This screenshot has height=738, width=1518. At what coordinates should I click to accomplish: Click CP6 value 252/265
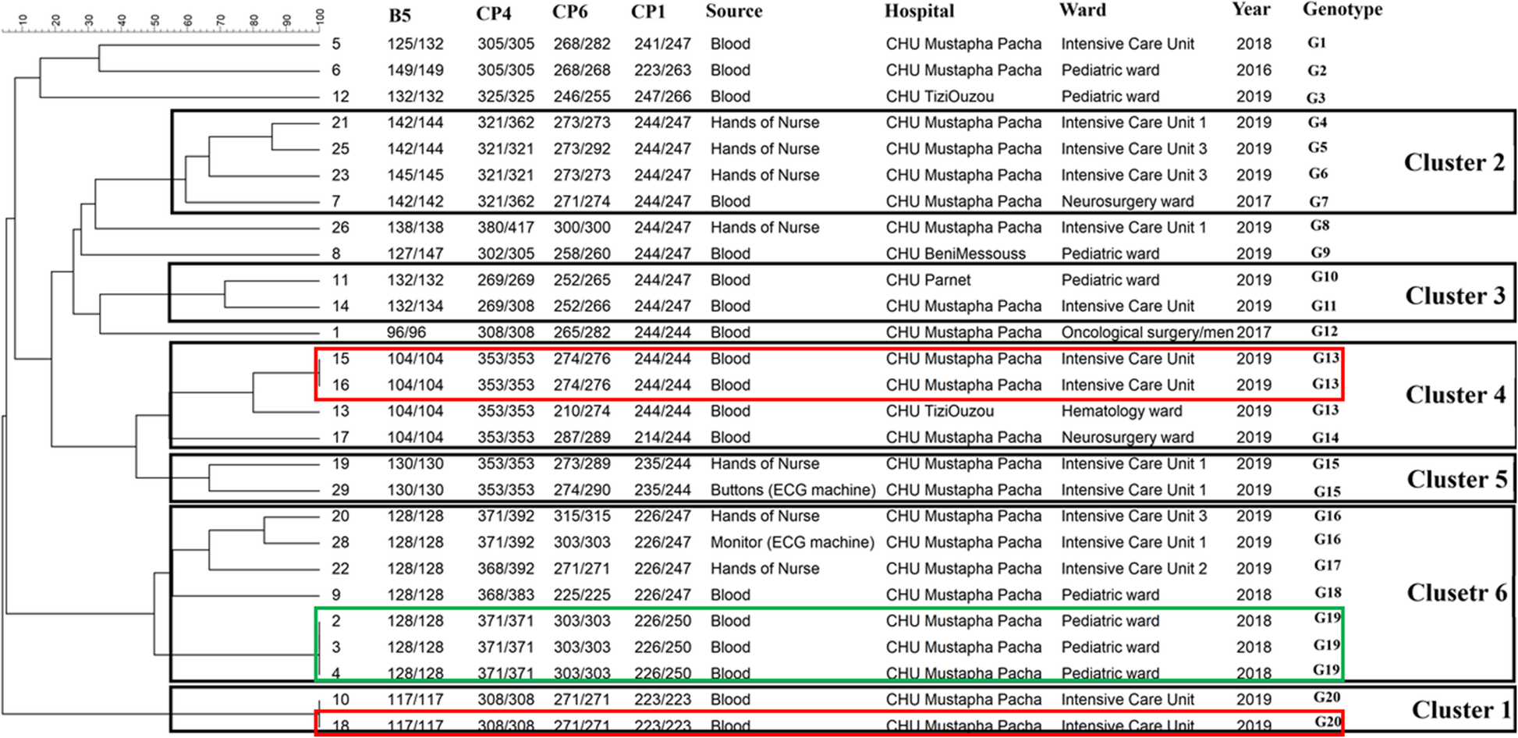coord(582,280)
